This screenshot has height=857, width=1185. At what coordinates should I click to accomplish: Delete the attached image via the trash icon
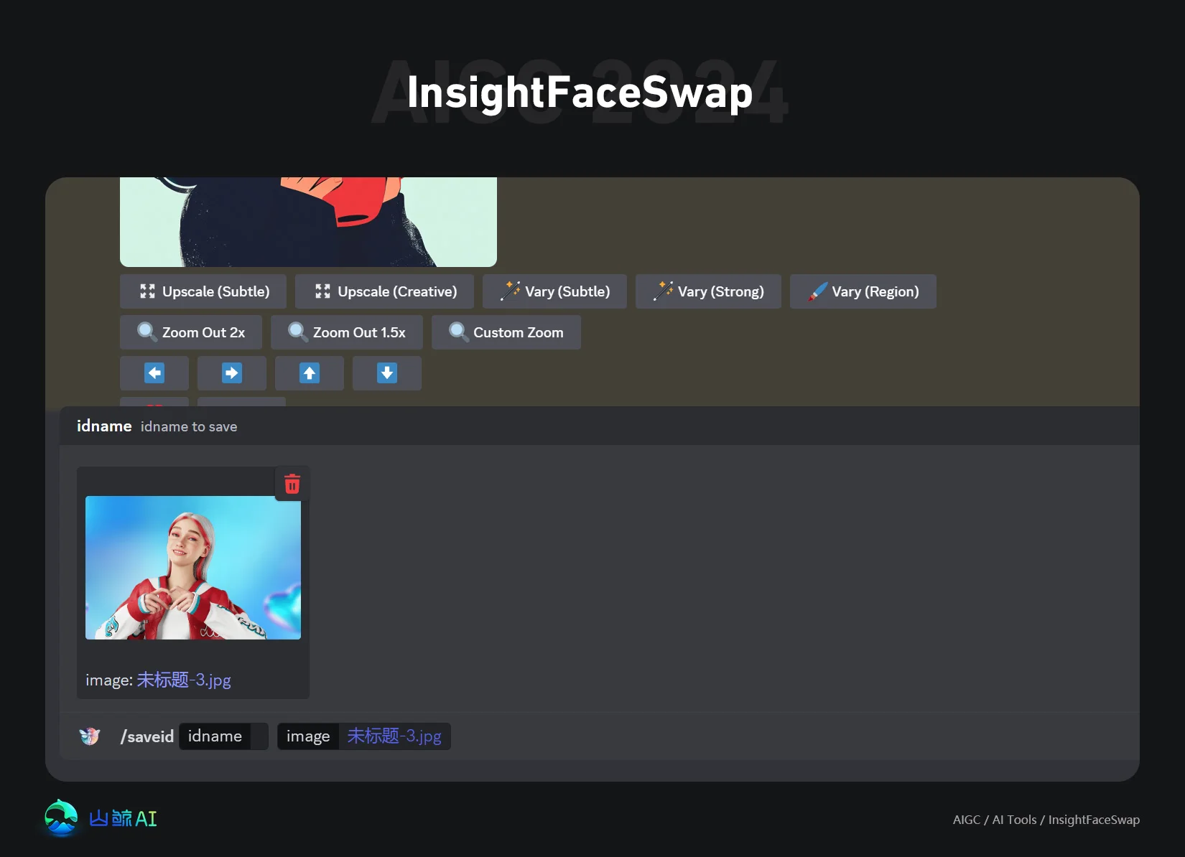pos(292,484)
